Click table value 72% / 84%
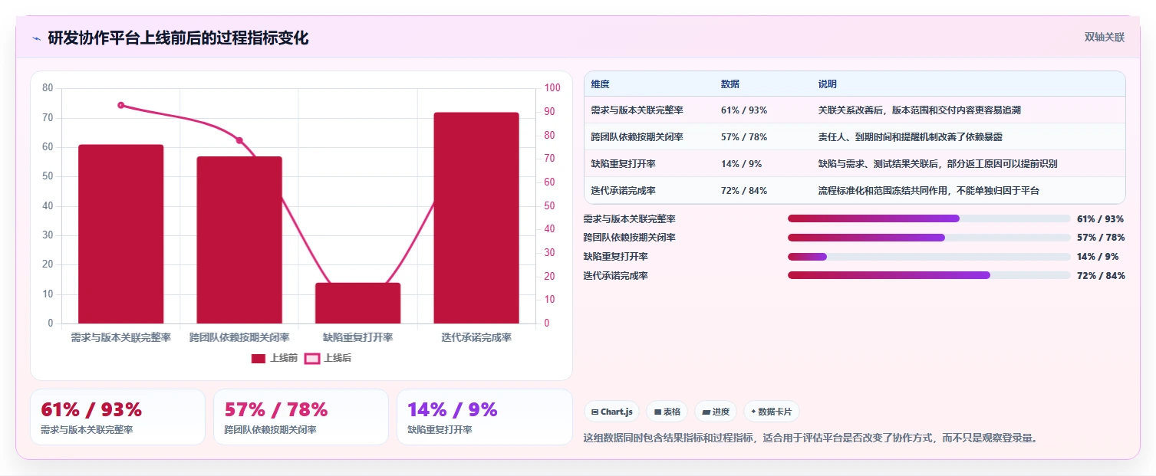 (x=744, y=191)
